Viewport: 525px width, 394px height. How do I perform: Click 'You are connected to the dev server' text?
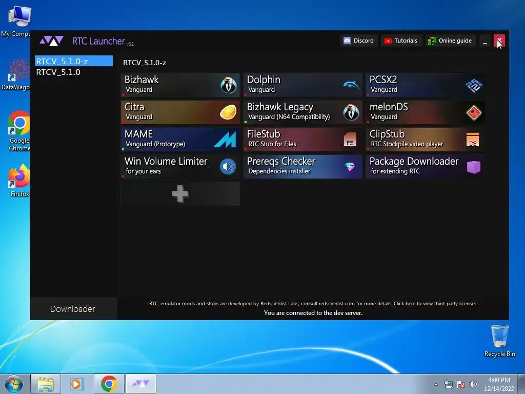pos(313,313)
